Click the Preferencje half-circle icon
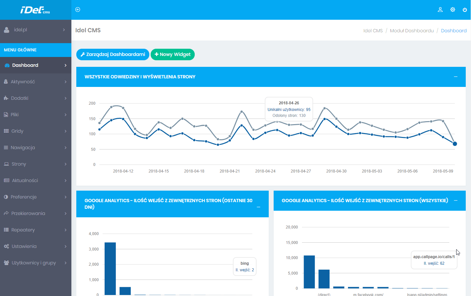The image size is (471, 296). tap(6, 197)
